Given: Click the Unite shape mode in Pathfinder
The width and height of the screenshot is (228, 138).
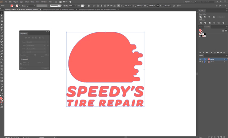Looking at the screenshot, I should (x=201, y=17).
